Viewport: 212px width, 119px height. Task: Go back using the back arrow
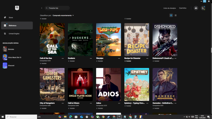(x=42, y=8)
